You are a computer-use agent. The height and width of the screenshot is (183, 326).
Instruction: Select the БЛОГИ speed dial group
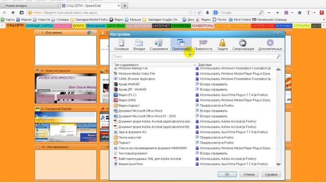[x=78, y=26]
